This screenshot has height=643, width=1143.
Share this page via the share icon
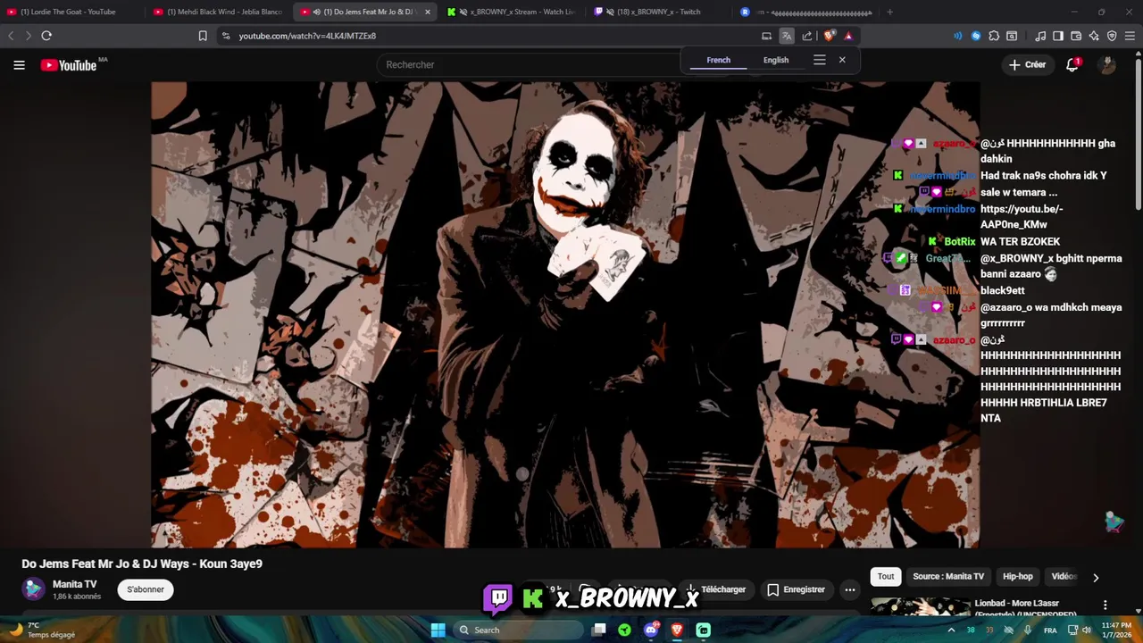807,36
